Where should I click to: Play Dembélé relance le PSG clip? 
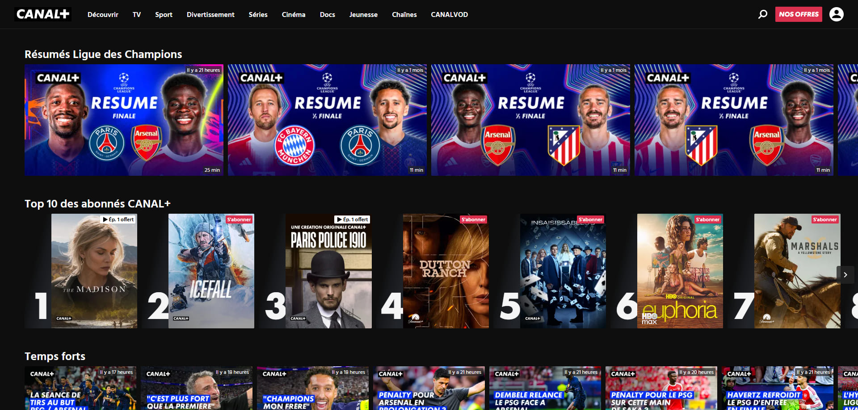coord(545,388)
